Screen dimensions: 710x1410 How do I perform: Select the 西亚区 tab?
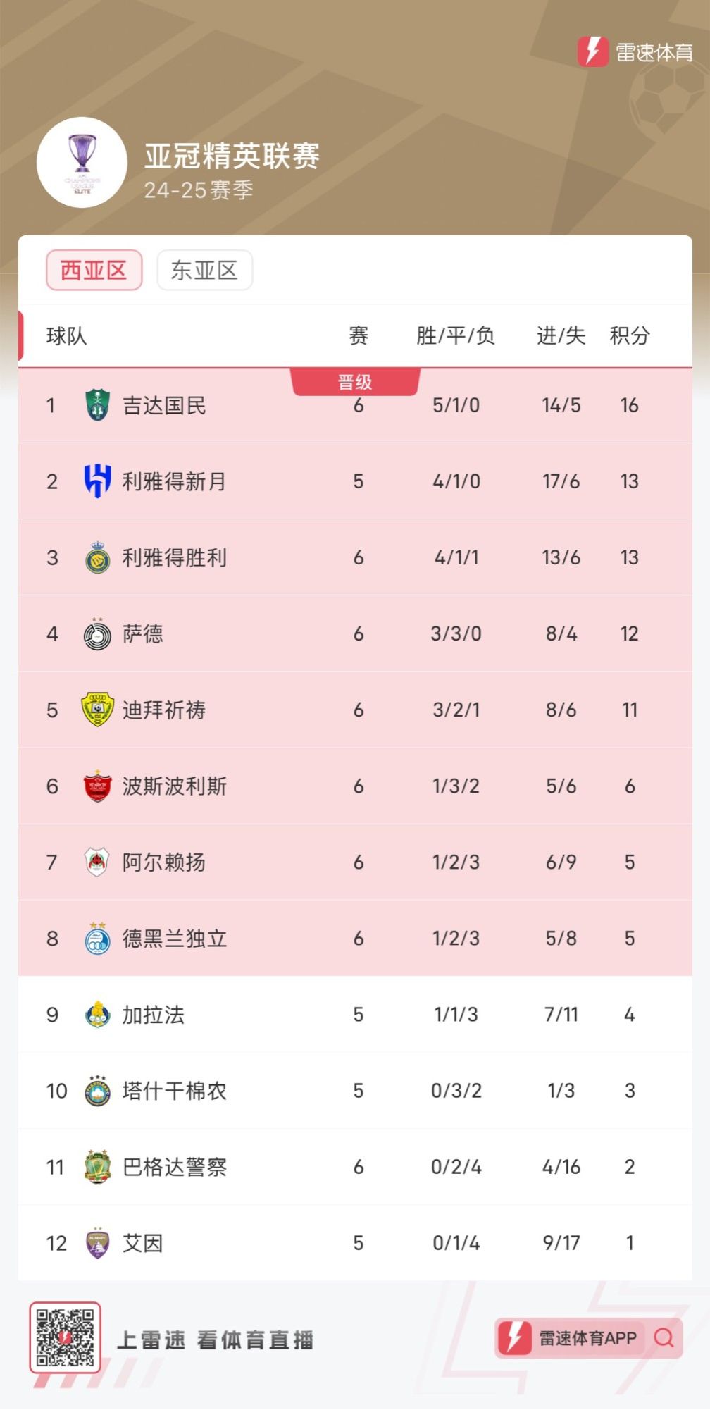(94, 270)
